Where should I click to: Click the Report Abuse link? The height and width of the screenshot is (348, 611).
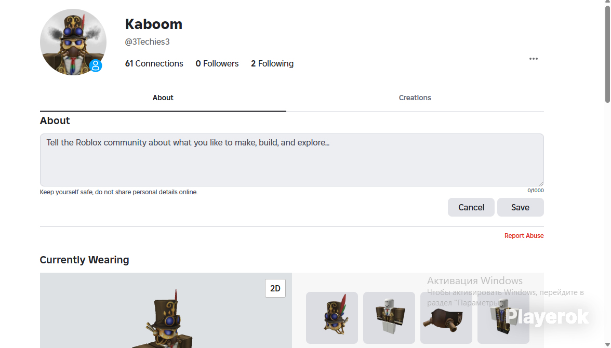[x=524, y=236]
